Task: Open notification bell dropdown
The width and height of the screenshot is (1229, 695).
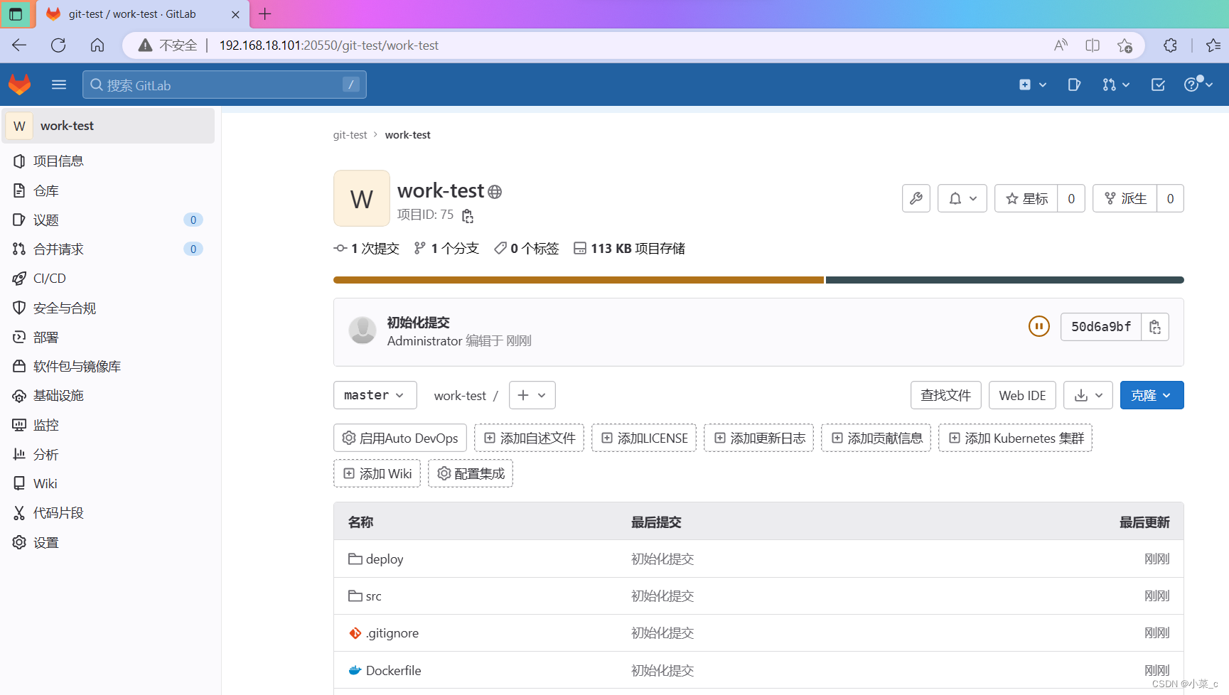Action: [x=962, y=198]
